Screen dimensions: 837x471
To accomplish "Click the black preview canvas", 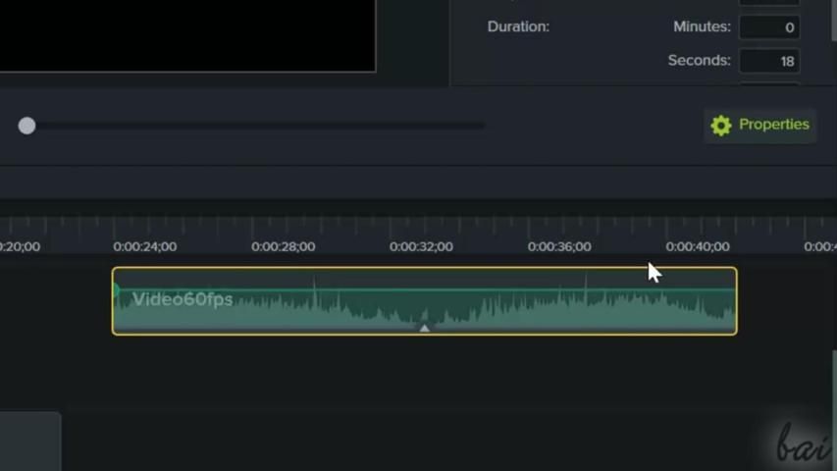I will [x=186, y=34].
